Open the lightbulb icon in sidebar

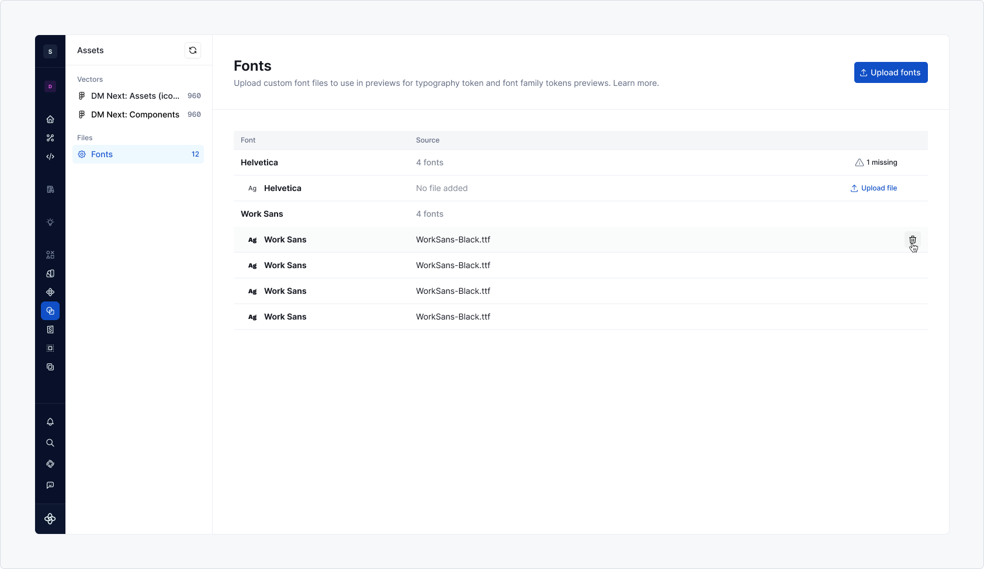(x=50, y=222)
